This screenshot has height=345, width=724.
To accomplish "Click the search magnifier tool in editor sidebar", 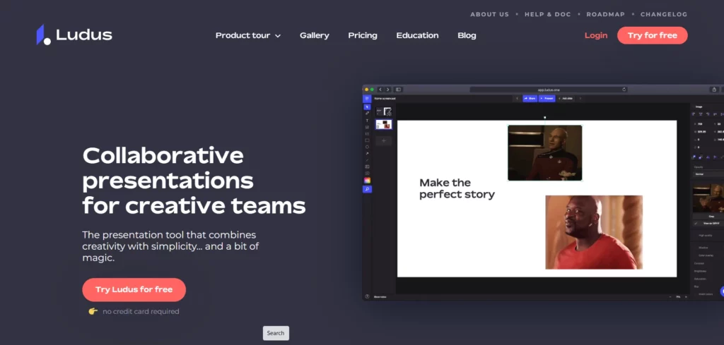I will pyautogui.click(x=367, y=189).
